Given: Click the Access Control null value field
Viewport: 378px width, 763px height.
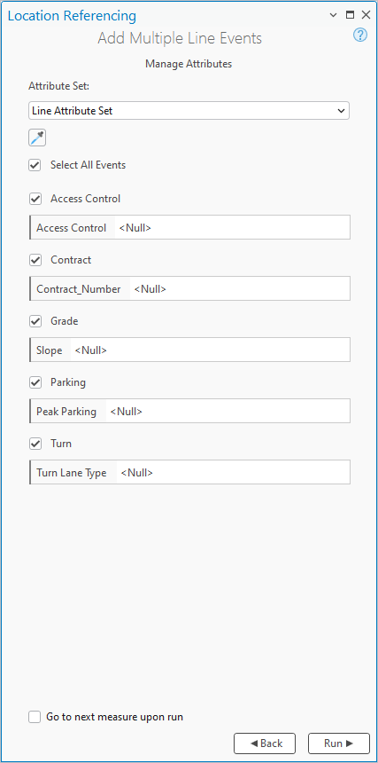Looking at the screenshot, I should 233,227.
